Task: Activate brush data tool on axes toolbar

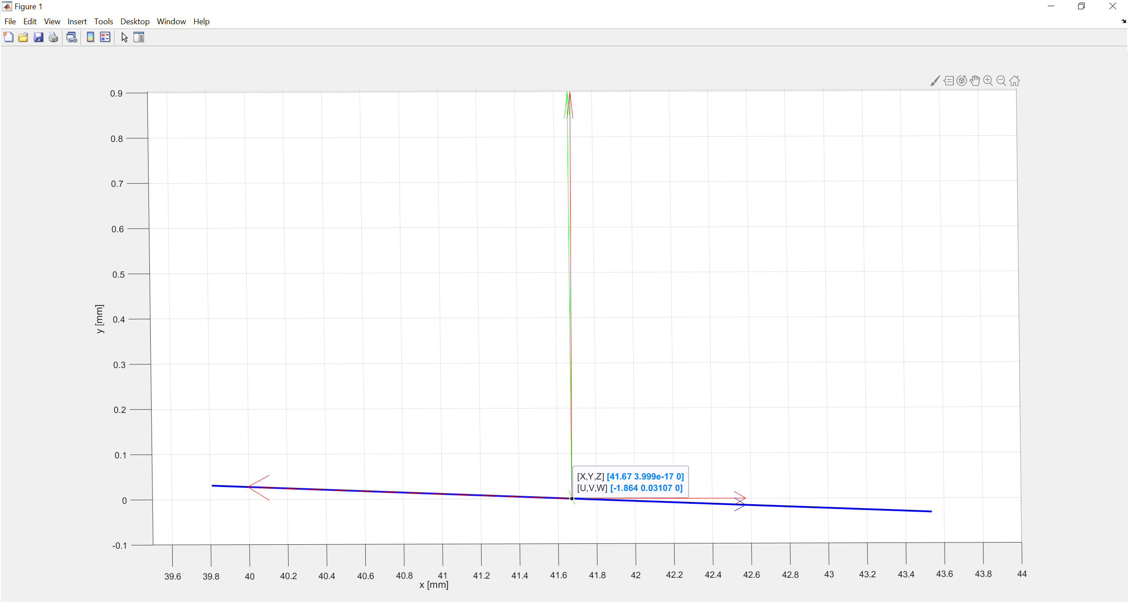Action: click(935, 81)
